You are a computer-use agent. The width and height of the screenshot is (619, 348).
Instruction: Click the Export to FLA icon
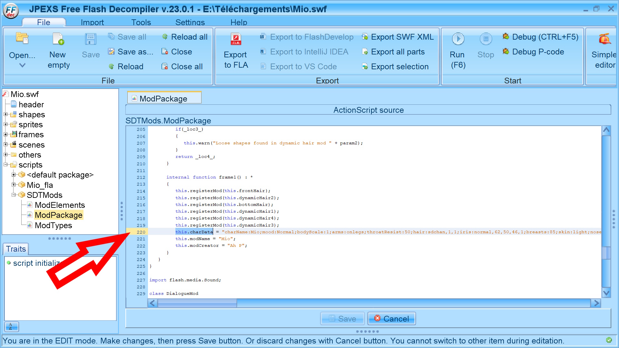(236, 39)
